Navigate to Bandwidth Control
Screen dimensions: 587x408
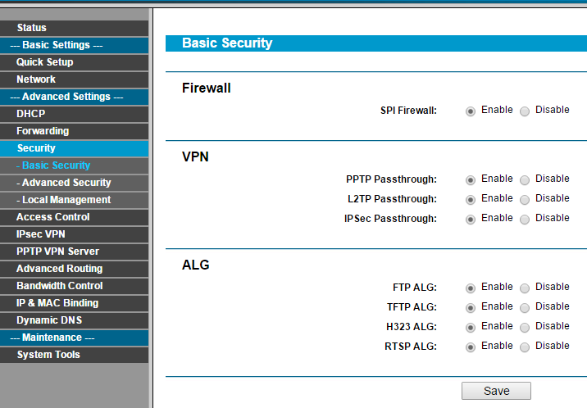60,286
